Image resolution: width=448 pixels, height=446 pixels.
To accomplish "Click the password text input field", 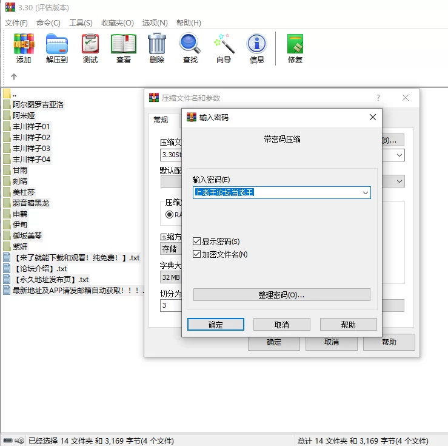I will point(276,193).
